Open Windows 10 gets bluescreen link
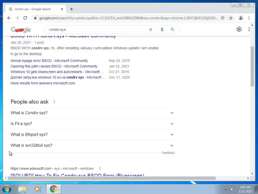Image resolution: width=258 pixels, height=194 pixels. 57,72
